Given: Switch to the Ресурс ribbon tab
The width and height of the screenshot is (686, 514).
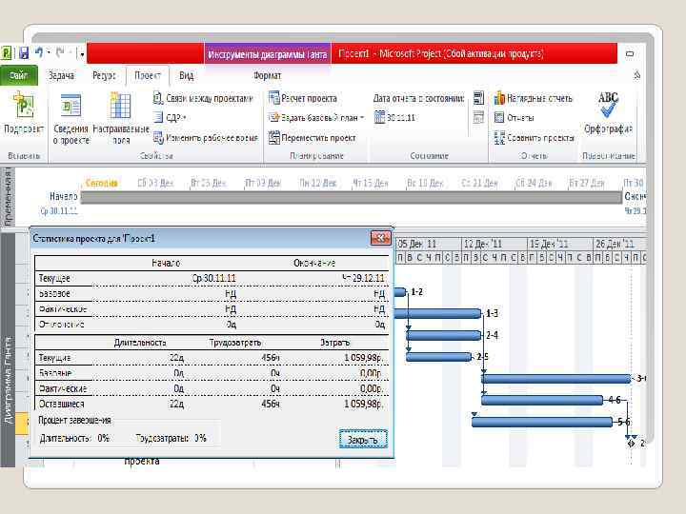Looking at the screenshot, I should (104, 75).
